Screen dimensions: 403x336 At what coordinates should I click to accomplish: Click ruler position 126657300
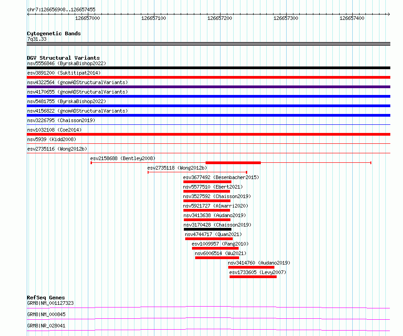point(286,18)
